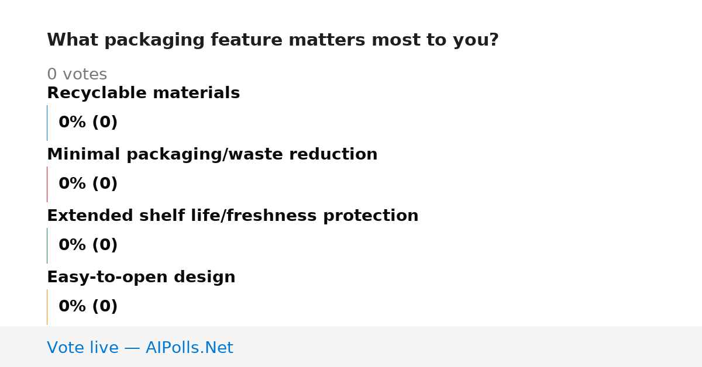Image resolution: width=702 pixels, height=367 pixels.
Task: Click the poll question heading
Action: tap(273, 40)
